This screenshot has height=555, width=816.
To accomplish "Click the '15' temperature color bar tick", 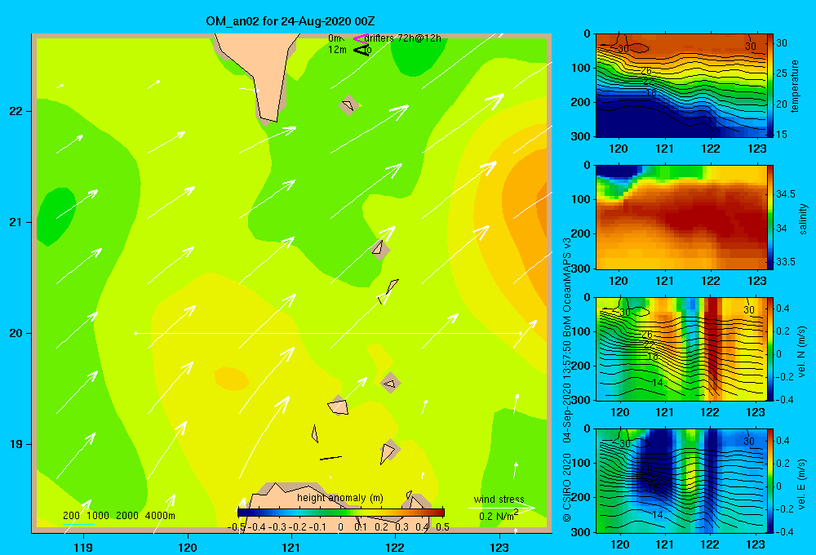I will coord(782,135).
